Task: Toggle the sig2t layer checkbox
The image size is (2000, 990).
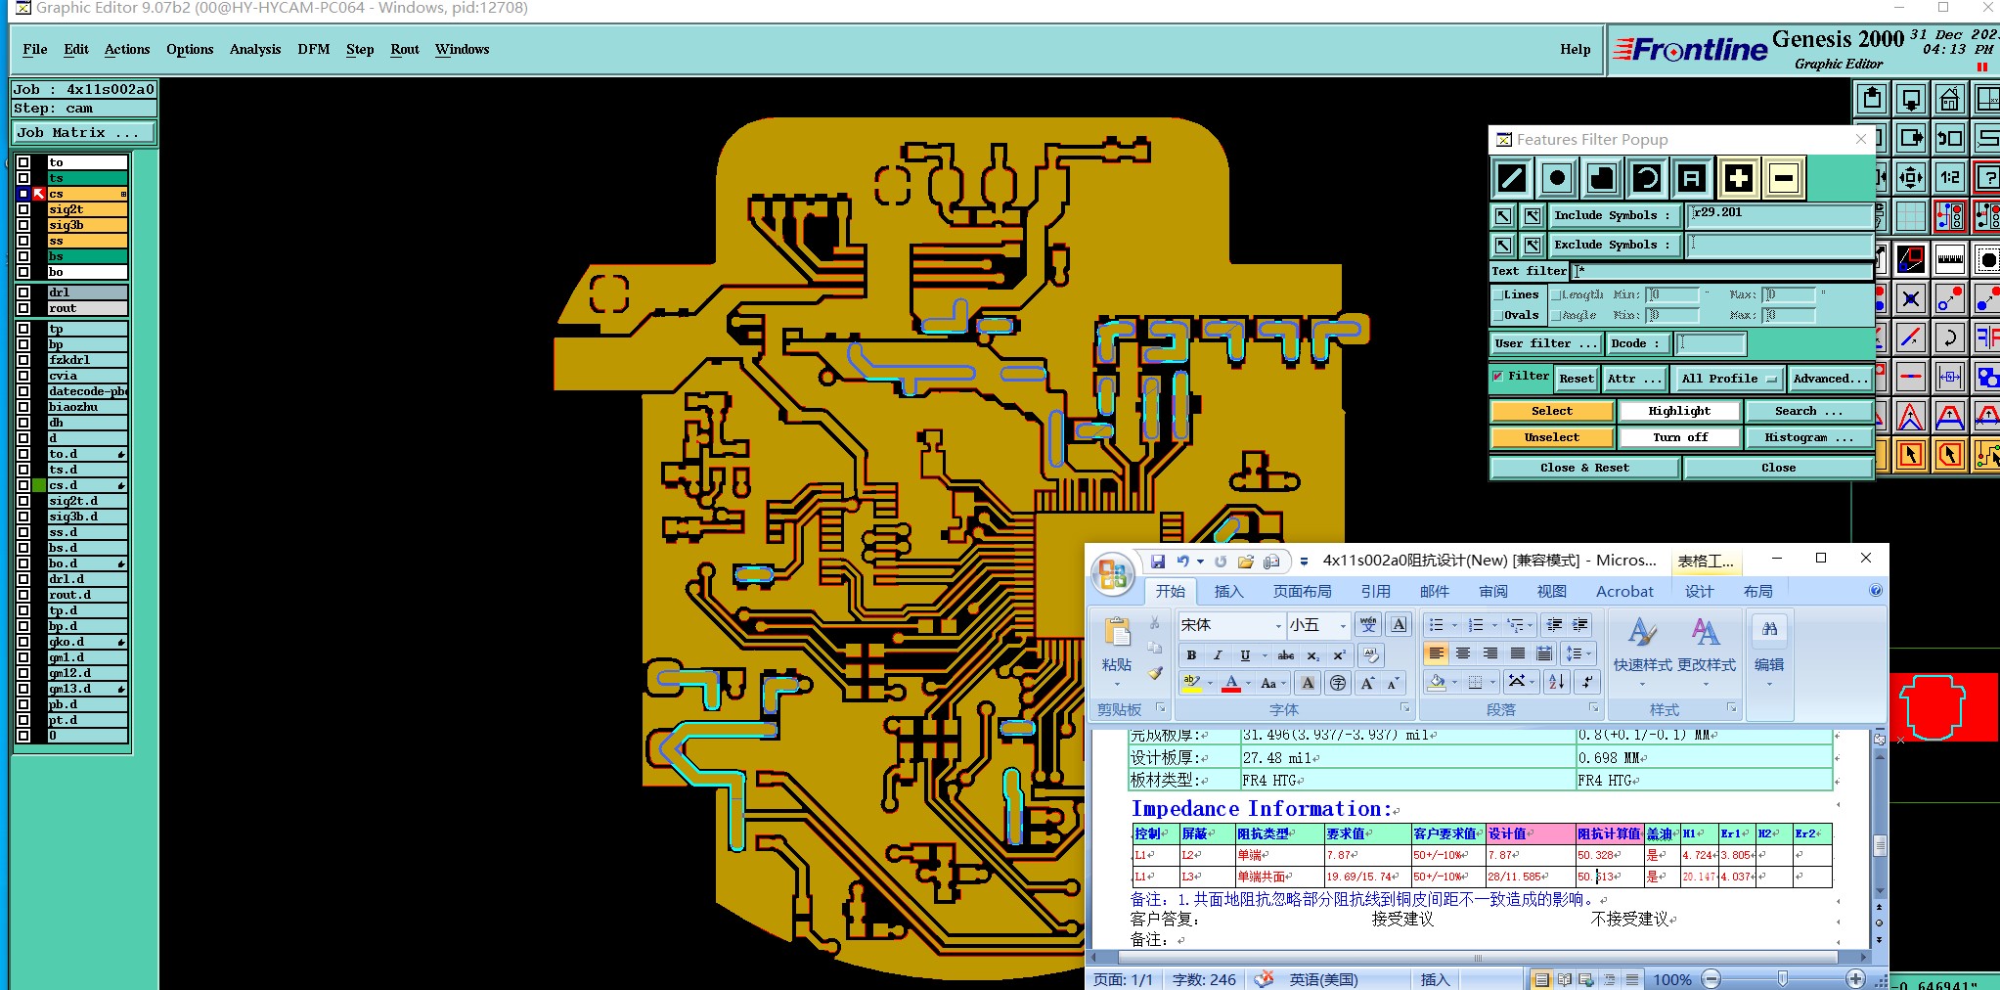Action: (23, 209)
